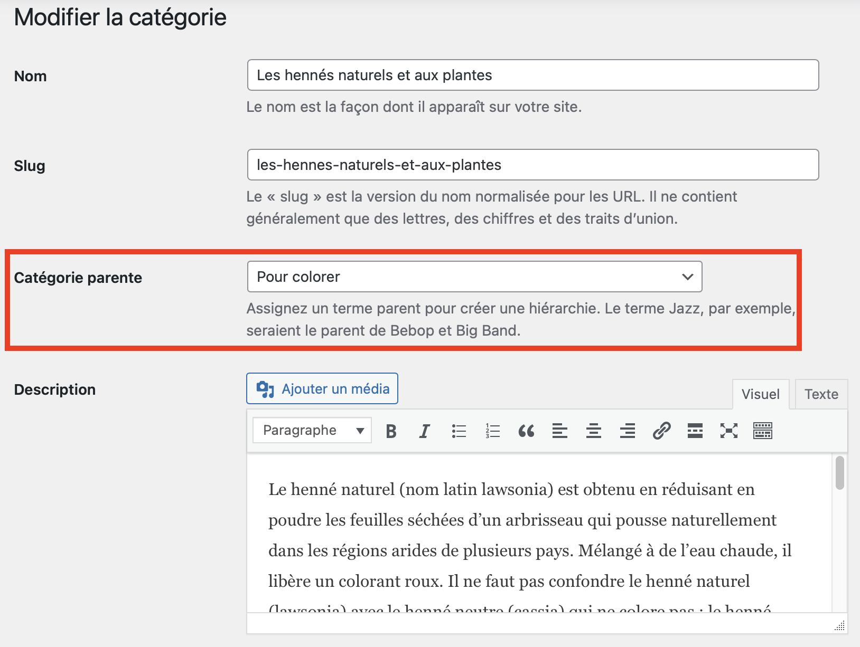
Task: Insert a bulleted list
Action: pos(459,431)
